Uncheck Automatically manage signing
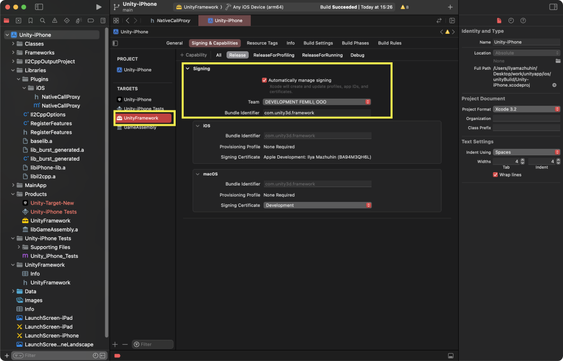Viewport: 563px width, 361px height. 265,80
